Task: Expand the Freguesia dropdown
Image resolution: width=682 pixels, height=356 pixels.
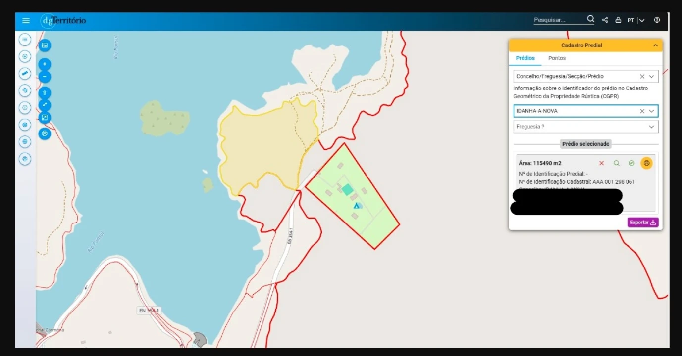Action: [x=651, y=127]
